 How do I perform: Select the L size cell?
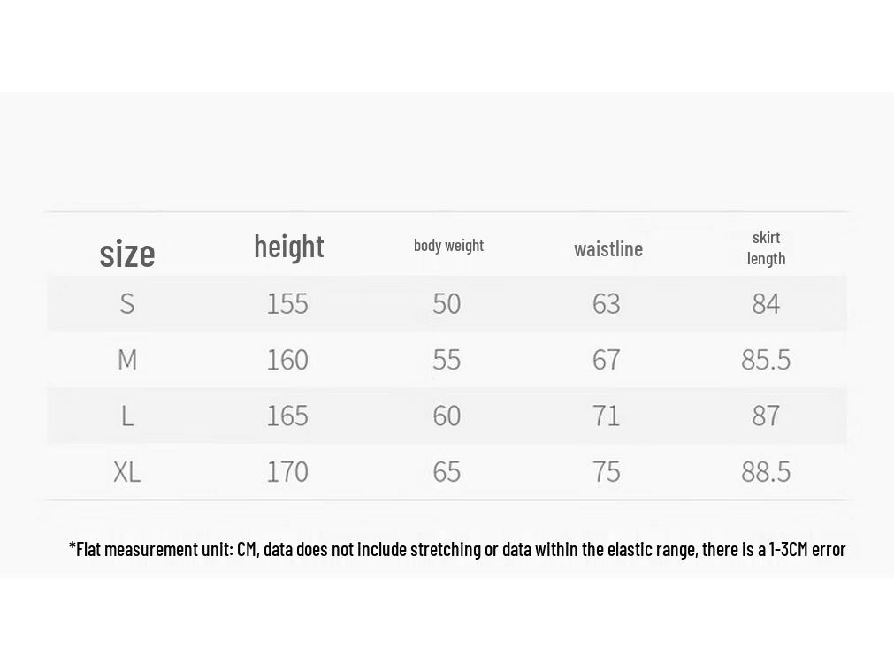point(127,416)
